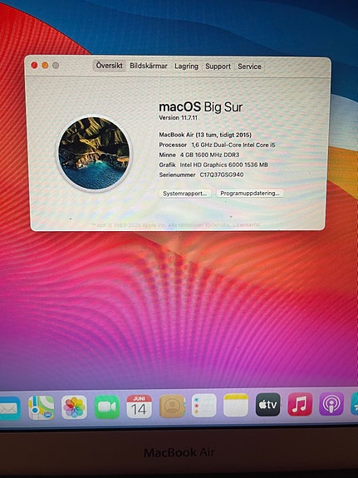This screenshot has width=358, height=478.
Task: Select the Översikt tab
Action: 109,66
